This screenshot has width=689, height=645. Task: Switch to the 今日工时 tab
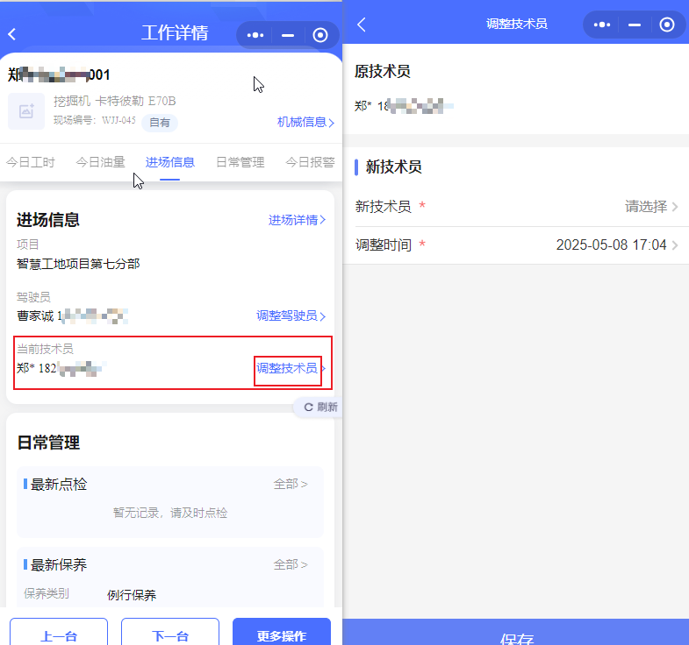pos(31,162)
